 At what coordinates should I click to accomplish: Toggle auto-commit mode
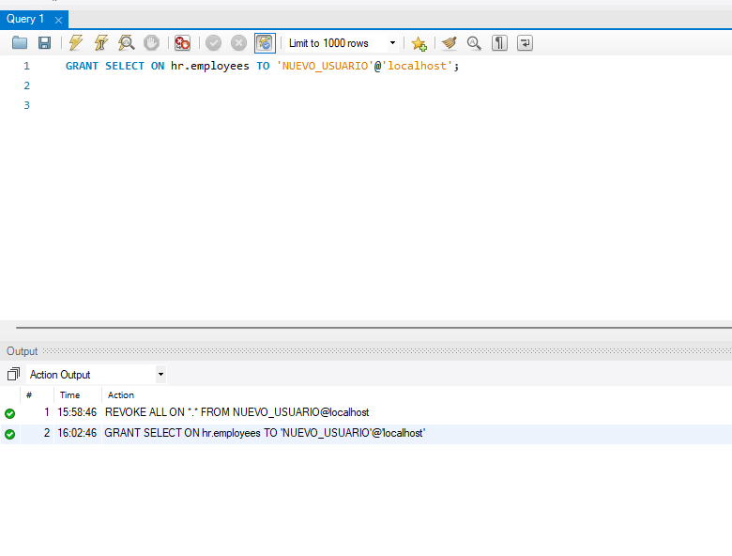(x=265, y=43)
